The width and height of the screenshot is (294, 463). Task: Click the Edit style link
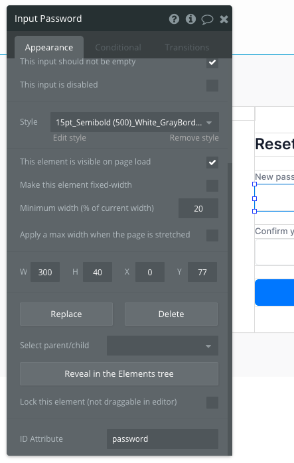(70, 138)
